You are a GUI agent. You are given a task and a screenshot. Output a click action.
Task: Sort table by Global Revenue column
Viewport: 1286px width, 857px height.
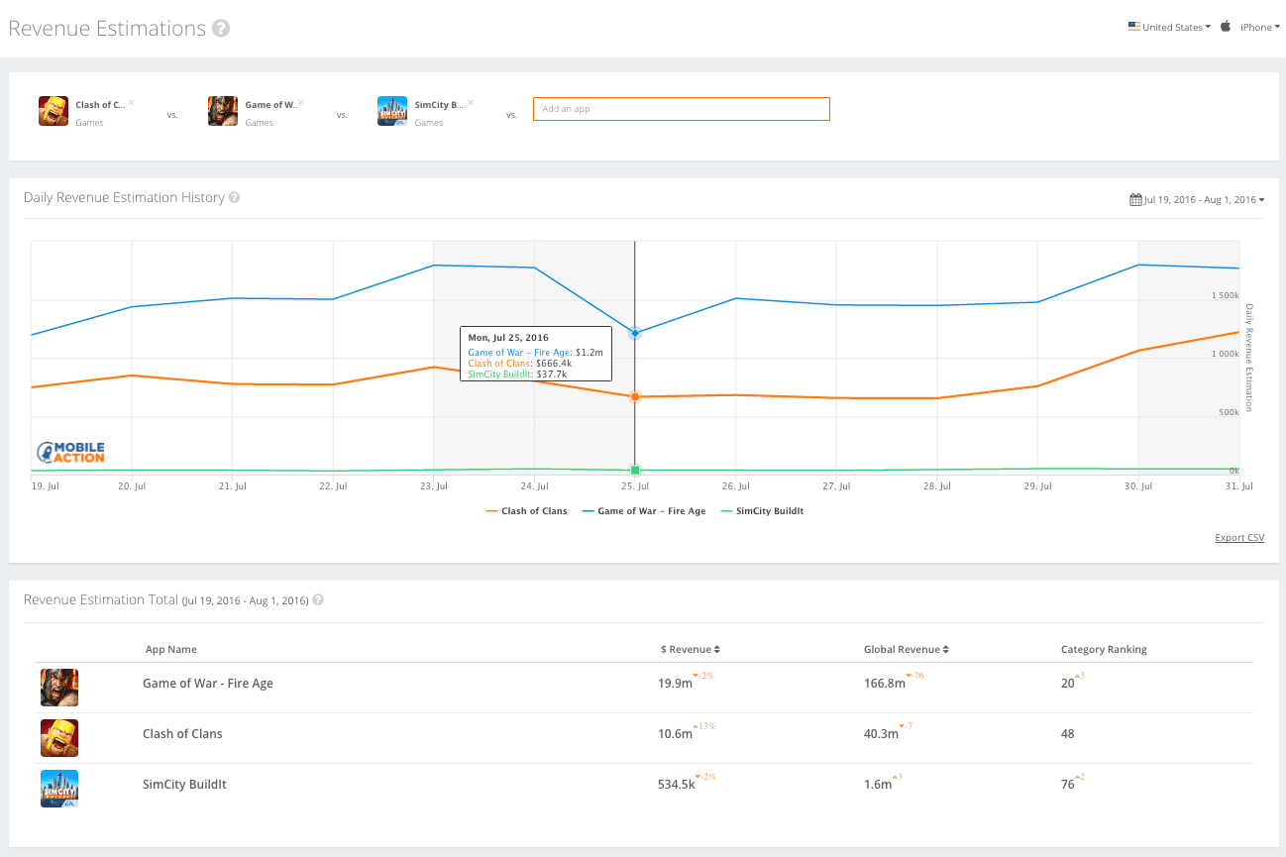(907, 650)
